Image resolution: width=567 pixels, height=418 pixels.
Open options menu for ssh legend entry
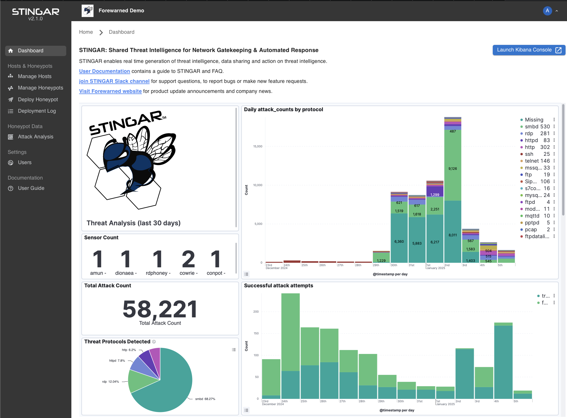coord(554,154)
